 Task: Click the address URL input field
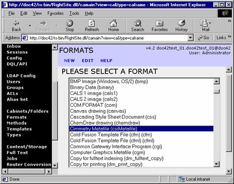tap(108, 38)
